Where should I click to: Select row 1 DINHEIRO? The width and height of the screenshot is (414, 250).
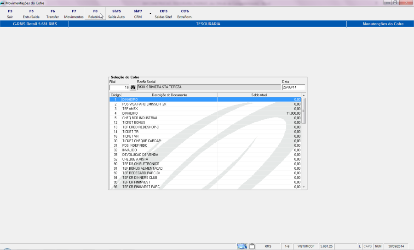[x=205, y=100]
